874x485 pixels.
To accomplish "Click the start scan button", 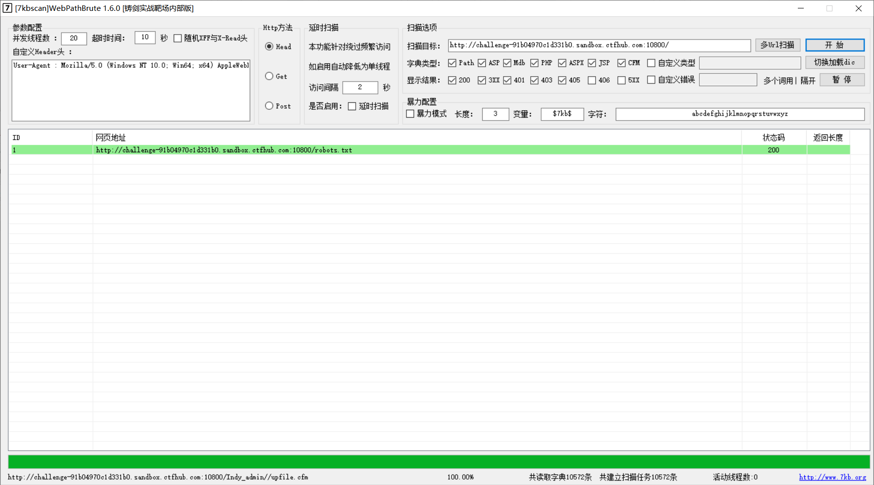I will 834,45.
